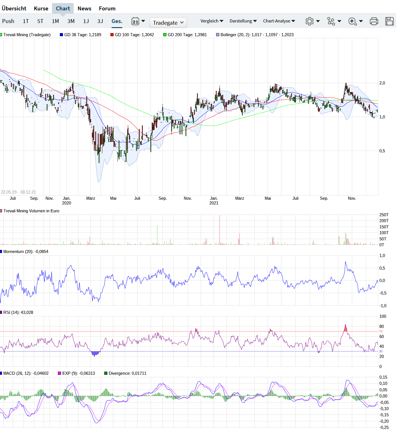396x430 pixels.
Task: Print the chart with printer icon
Action: 374,21
